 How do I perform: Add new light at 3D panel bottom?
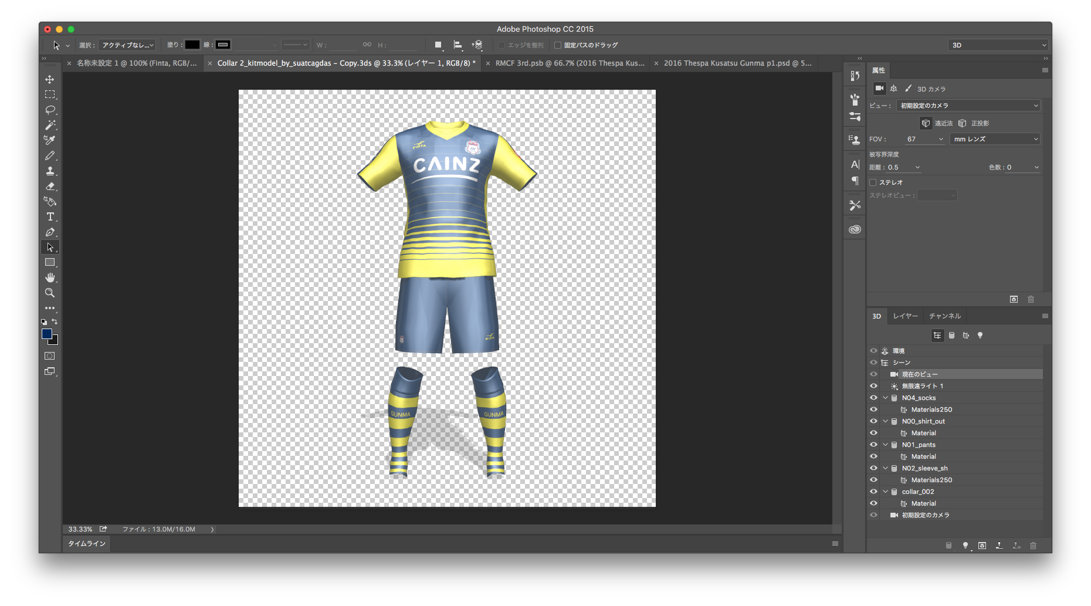pos(965,546)
